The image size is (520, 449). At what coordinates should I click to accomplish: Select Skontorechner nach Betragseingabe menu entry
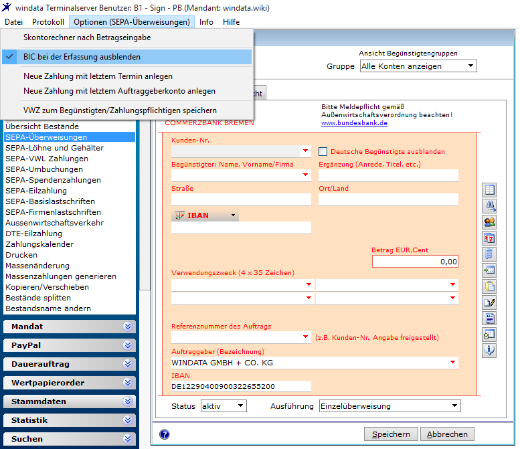coord(126,37)
